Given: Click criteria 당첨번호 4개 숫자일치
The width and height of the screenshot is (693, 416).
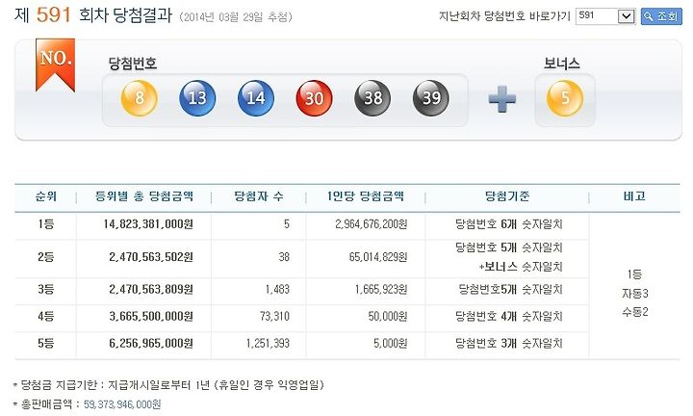Looking at the screenshot, I should (509, 317).
